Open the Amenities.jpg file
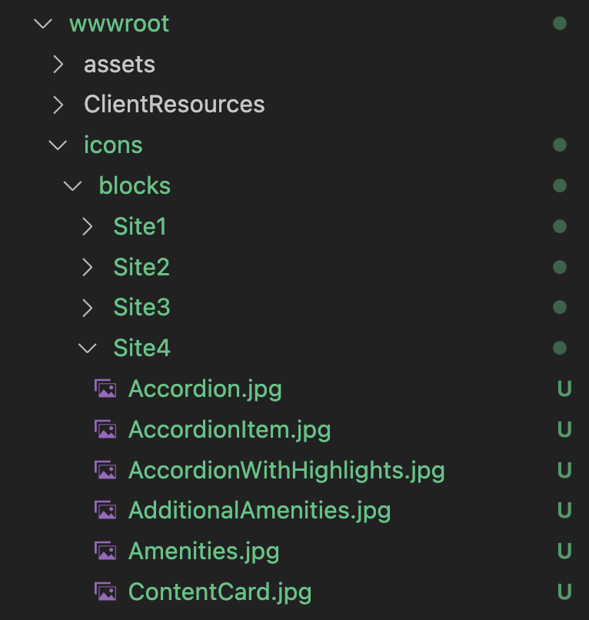This screenshot has width=589, height=620. 203,551
